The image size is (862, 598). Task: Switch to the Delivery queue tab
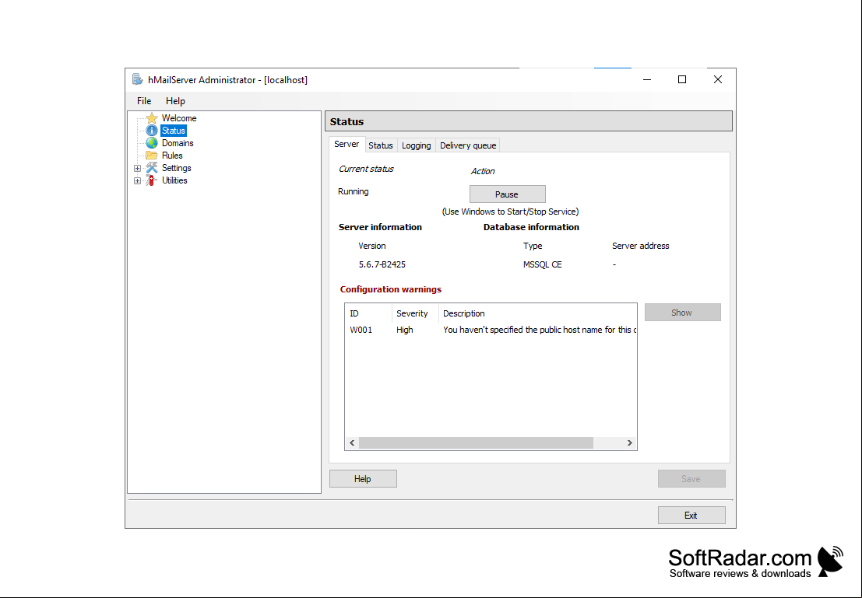(468, 145)
